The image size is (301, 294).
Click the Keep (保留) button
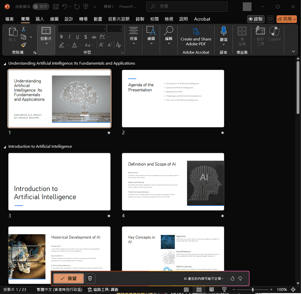pos(69,278)
